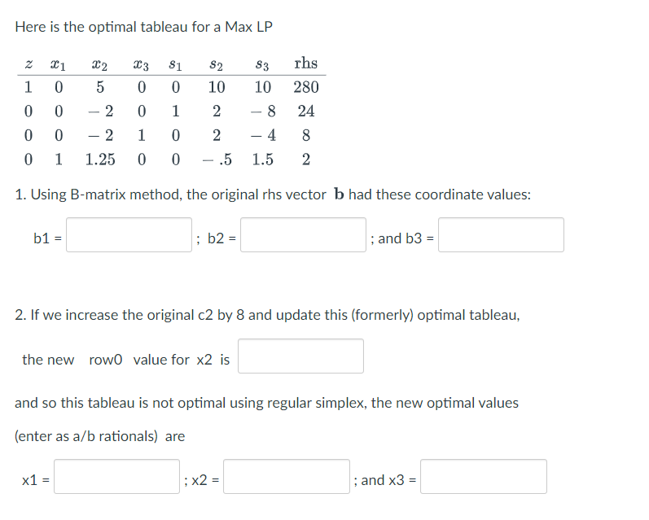Focus the new row0 value field for x2
This screenshot has height=520, width=649.
click(300, 356)
